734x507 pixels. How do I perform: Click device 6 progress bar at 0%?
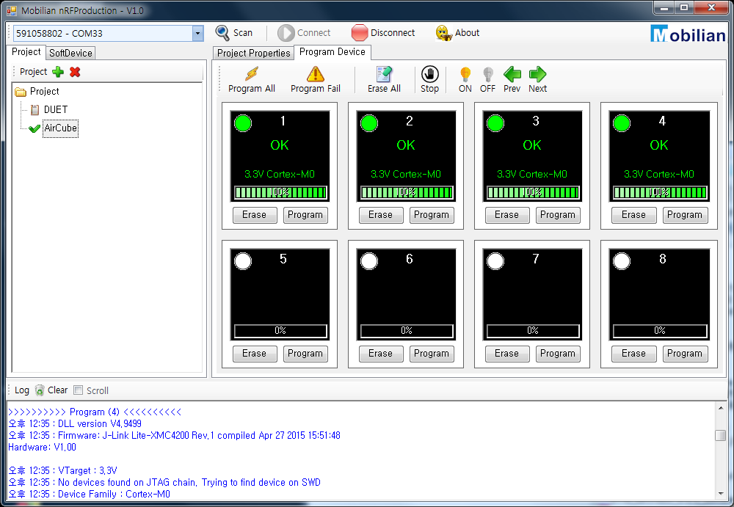[407, 330]
